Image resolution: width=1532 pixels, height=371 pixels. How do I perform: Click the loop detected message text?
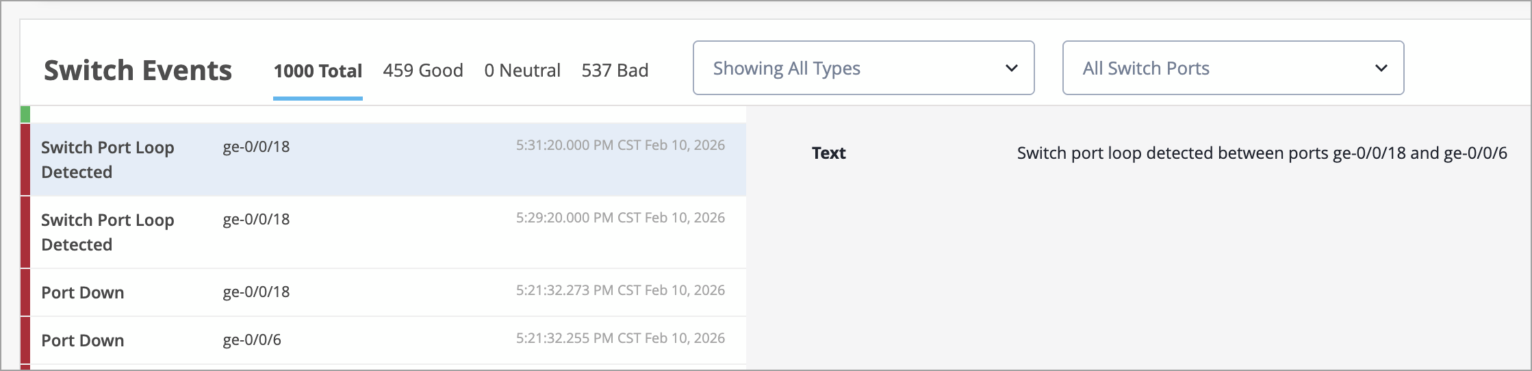coord(1261,153)
